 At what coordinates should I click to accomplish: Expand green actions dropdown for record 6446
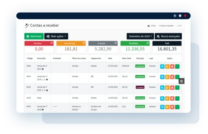tap(177, 66)
